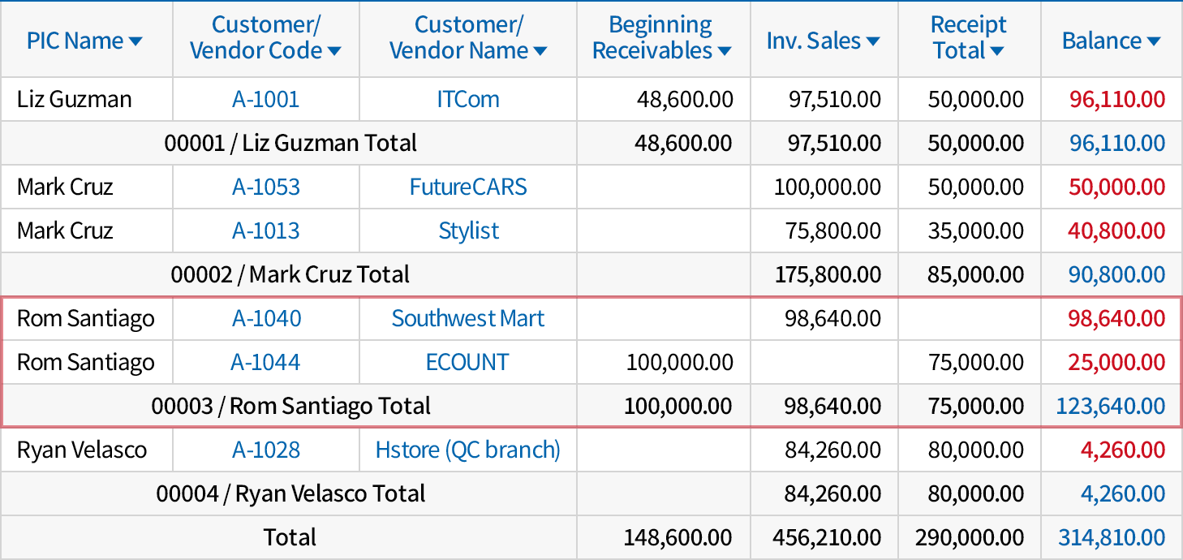1183x560 pixels.
Task: Click the Receipt Total column header arrow
Action: (x=996, y=52)
